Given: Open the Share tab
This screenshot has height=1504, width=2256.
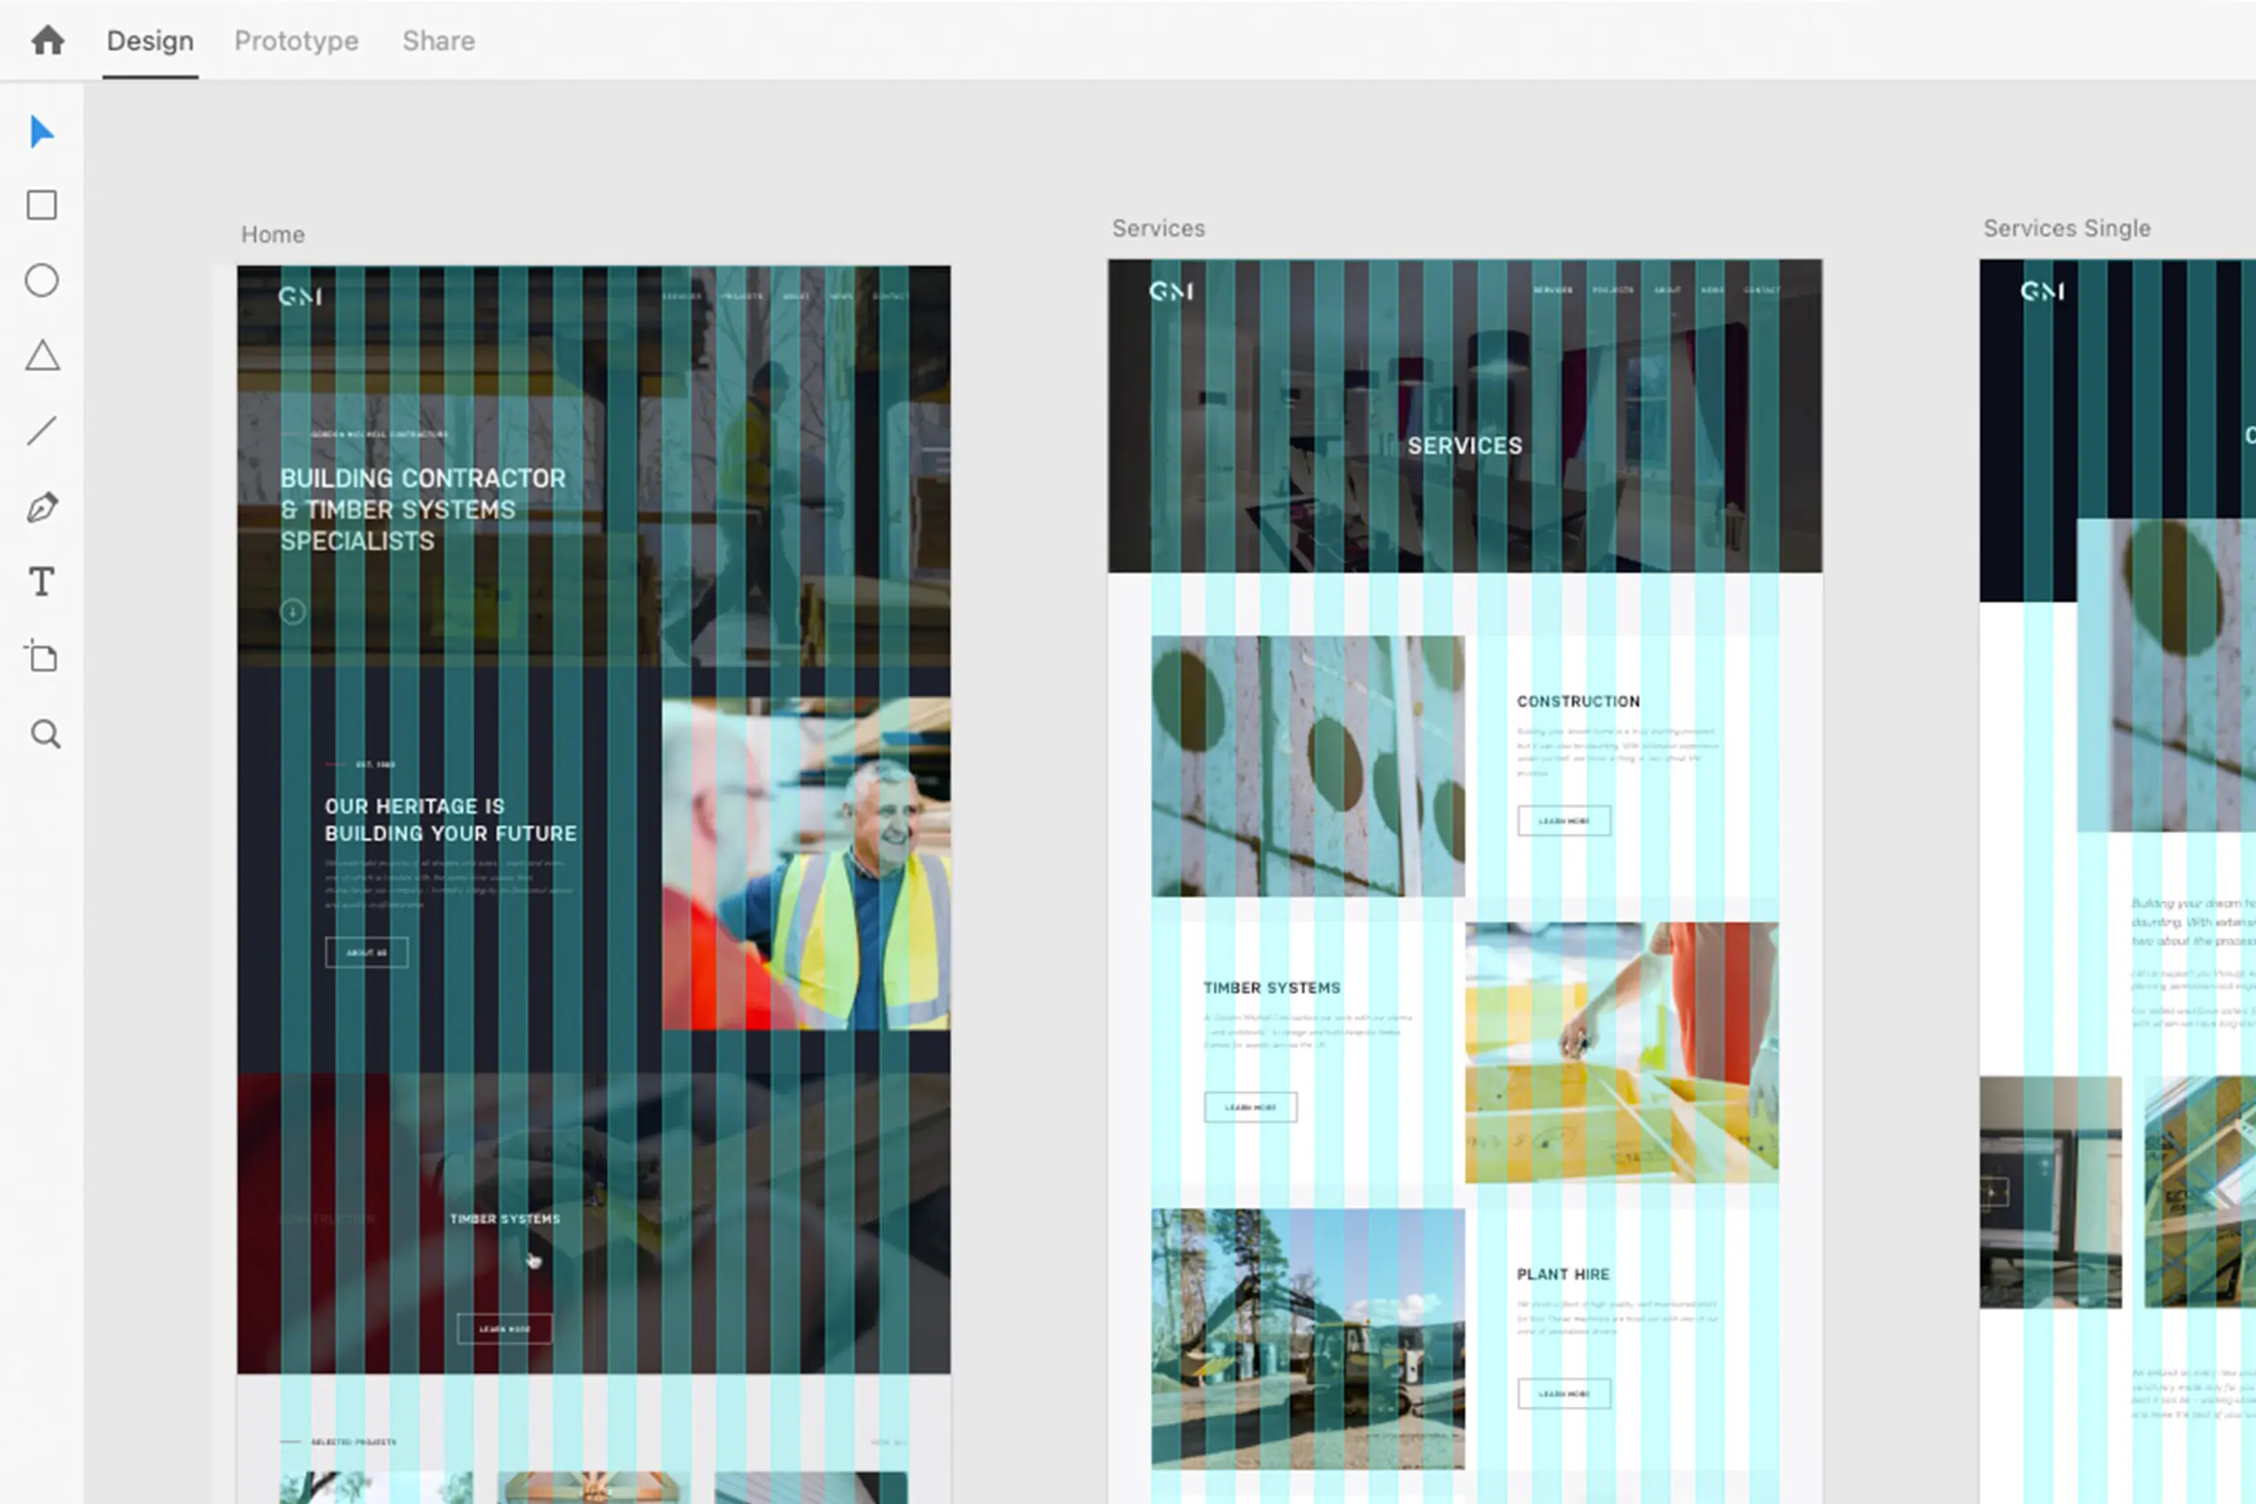Looking at the screenshot, I should click(x=438, y=41).
